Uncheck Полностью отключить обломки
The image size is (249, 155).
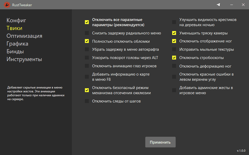[x=87, y=41]
